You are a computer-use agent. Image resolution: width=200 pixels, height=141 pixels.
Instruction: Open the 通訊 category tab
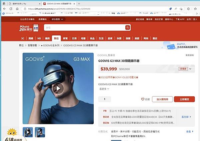coord(47,38)
